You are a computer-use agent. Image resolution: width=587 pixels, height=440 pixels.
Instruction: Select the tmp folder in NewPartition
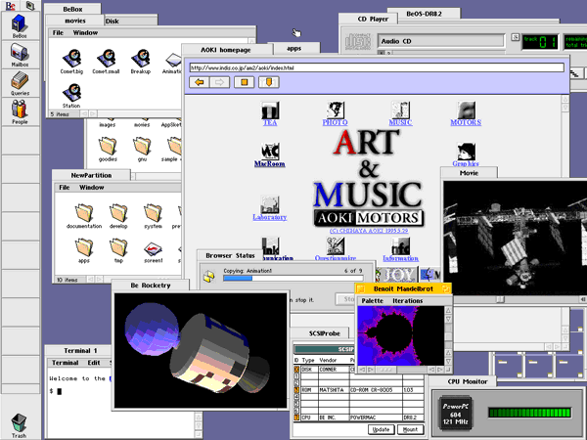(x=118, y=250)
